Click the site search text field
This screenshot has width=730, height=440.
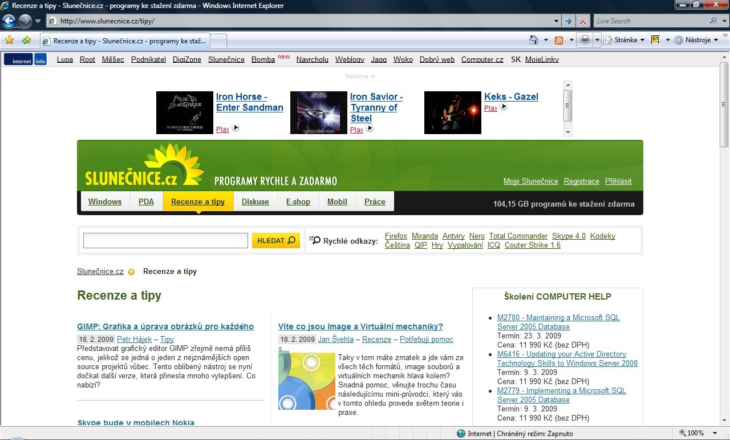coord(165,240)
